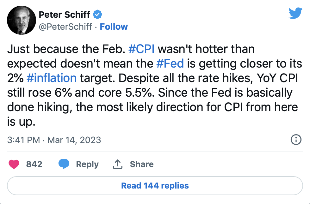Click the Twitter bird logo
This screenshot has height=204, width=310.
[x=295, y=13]
